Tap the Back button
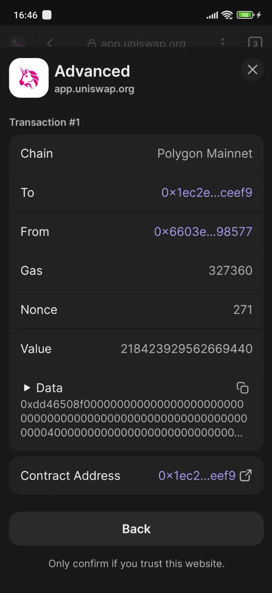 [x=136, y=528]
